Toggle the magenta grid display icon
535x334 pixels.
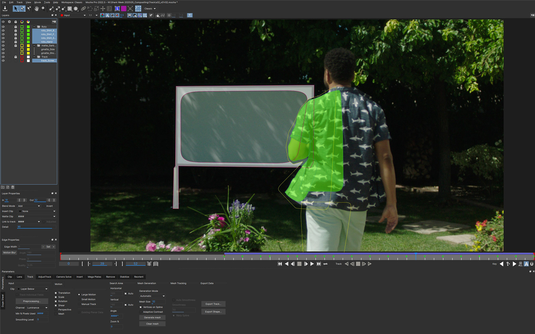pyautogui.click(x=124, y=9)
